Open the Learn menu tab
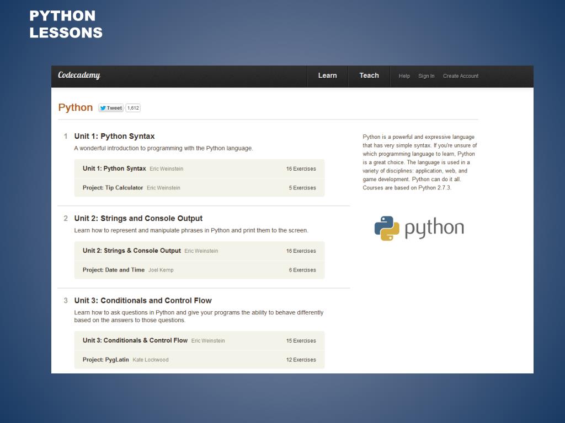This screenshot has height=423, width=565. pos(328,75)
